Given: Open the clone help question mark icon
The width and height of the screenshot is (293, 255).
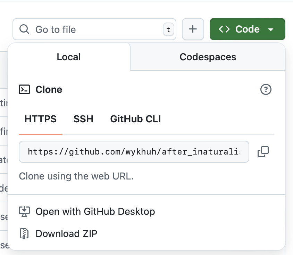Looking at the screenshot, I should [x=266, y=90].
